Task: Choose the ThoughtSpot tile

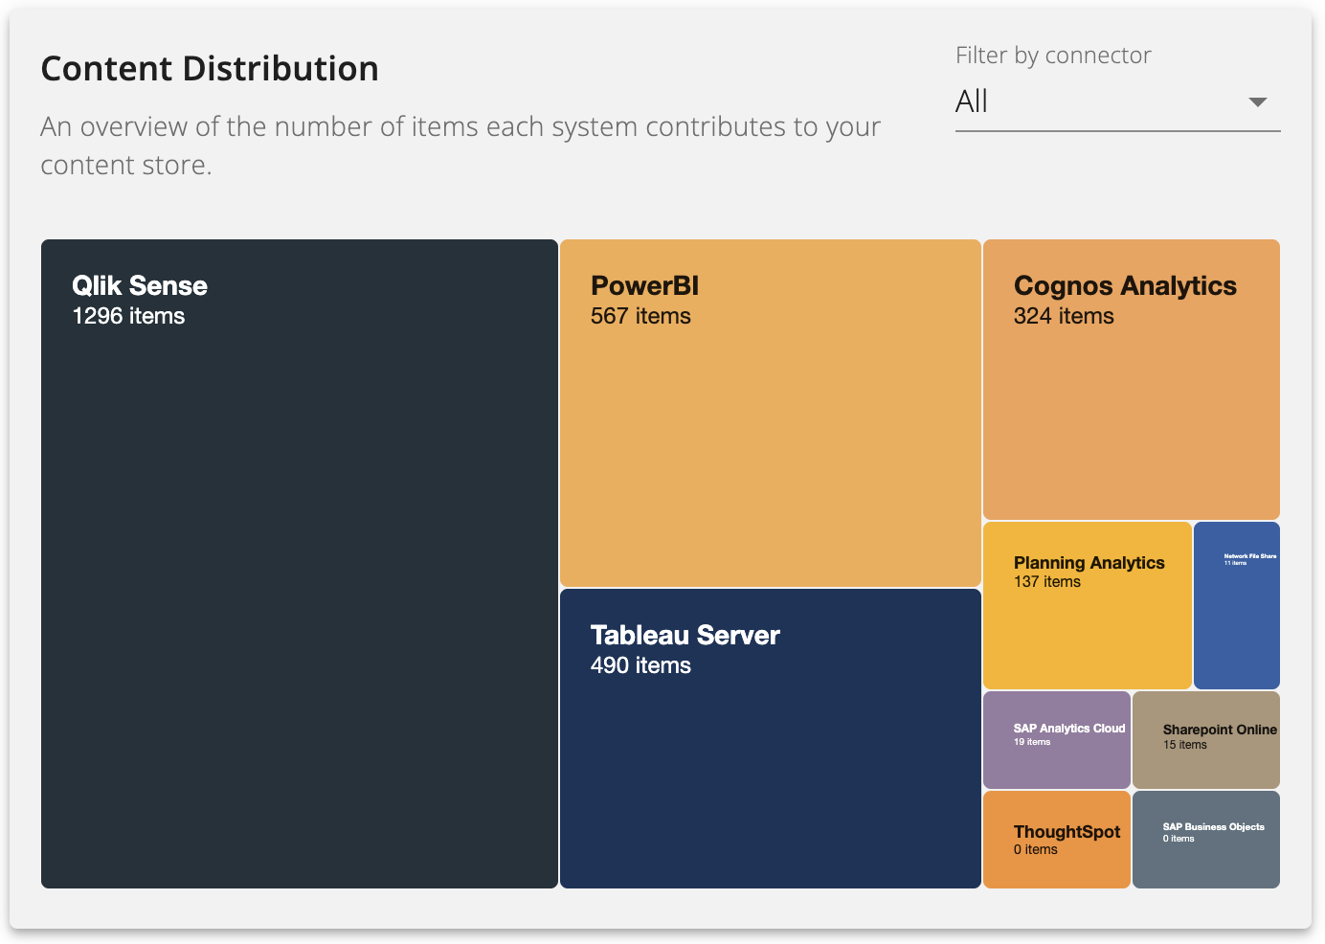Action: click(1057, 840)
